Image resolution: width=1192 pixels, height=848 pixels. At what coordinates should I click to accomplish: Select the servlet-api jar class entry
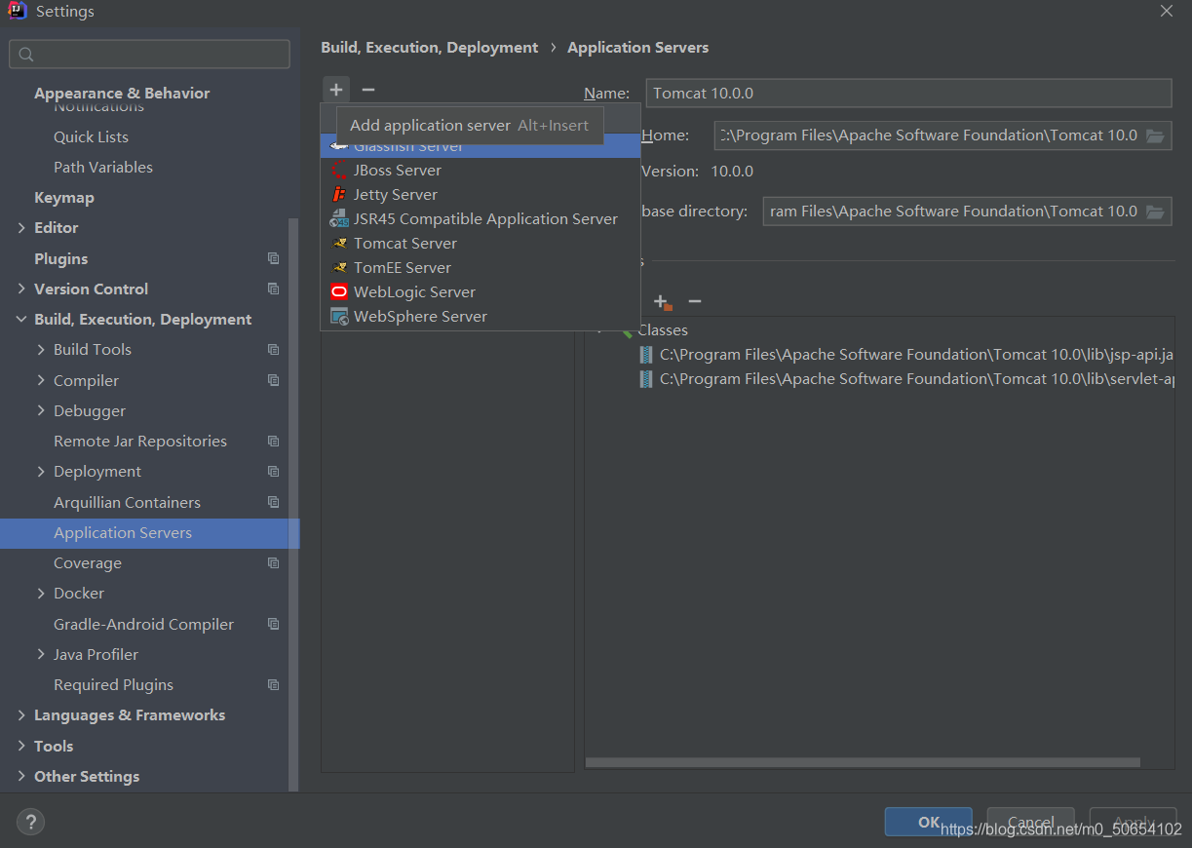click(906, 379)
